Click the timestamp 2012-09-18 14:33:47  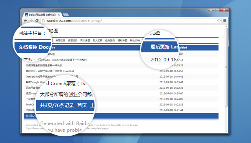(x=171, y=82)
